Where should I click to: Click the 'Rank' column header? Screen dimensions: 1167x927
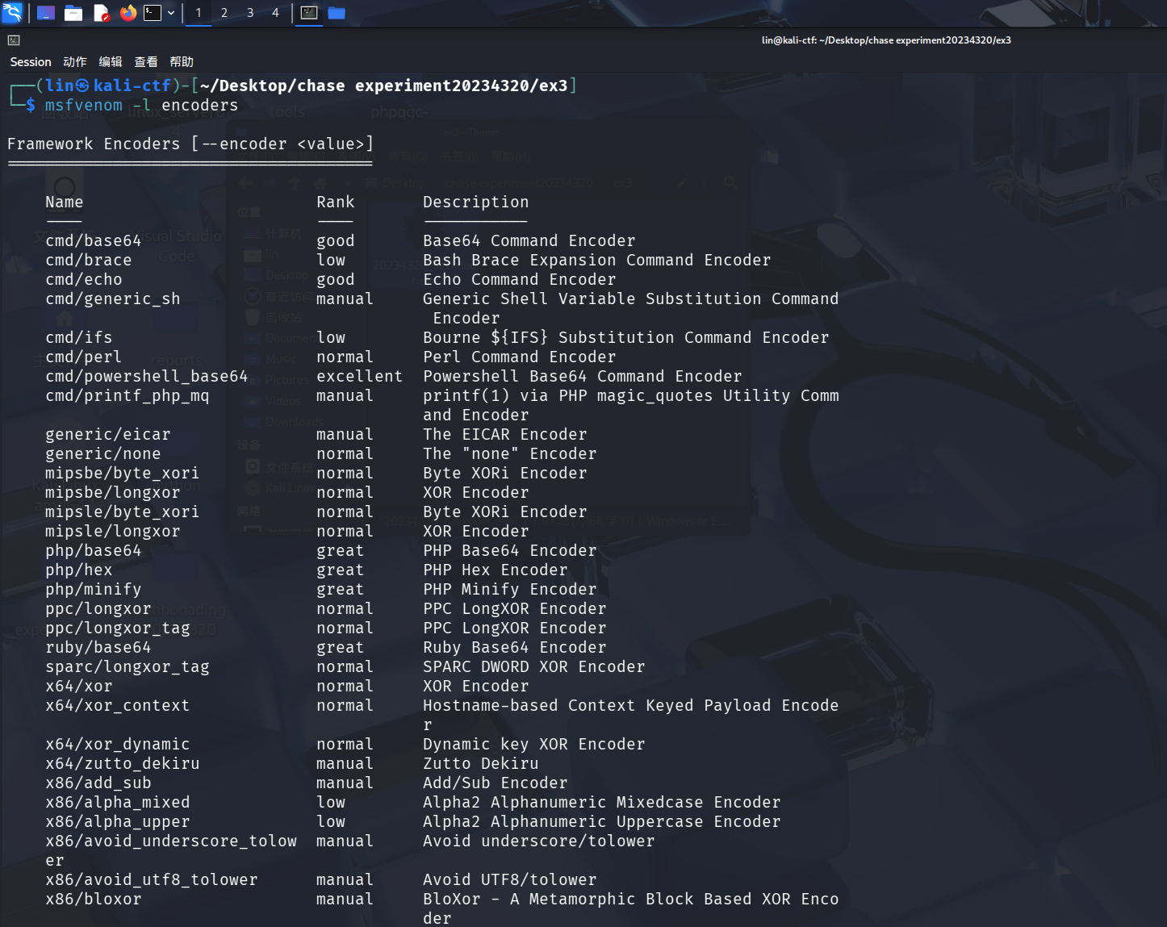(336, 203)
